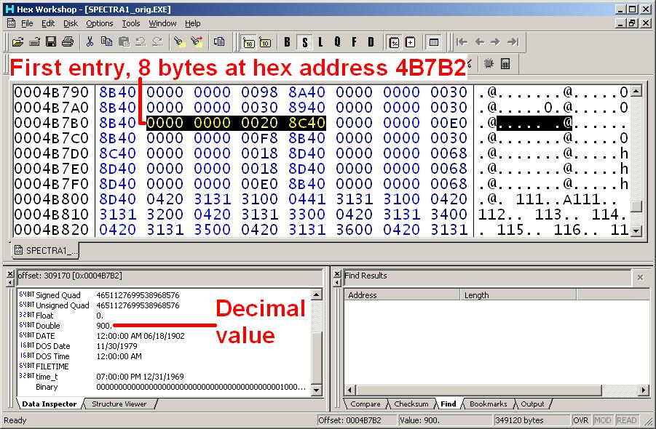Go back with the left arrow icon

[480, 41]
